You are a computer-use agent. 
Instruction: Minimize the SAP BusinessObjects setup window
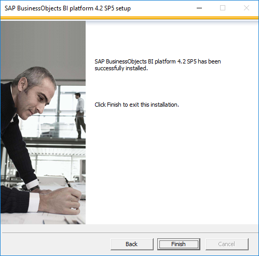pyautogui.click(x=199, y=8)
